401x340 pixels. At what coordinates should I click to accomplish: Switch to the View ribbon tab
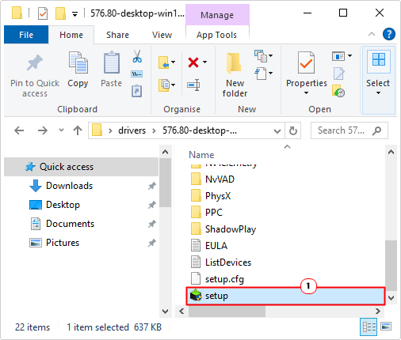tap(162, 35)
